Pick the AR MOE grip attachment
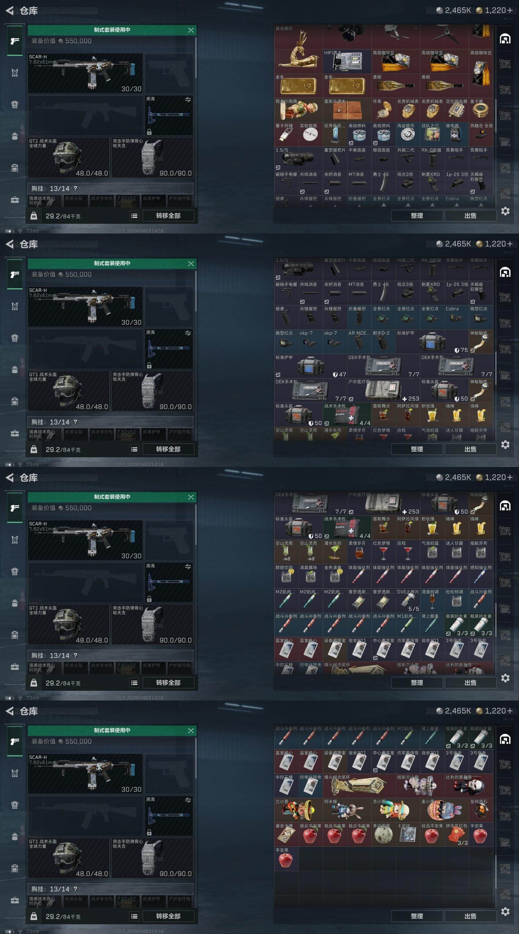 359,341
